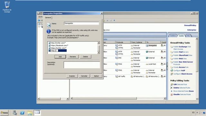The height and width of the screenshot is (116, 206).
Task: Select the https://twitter.com/* entry
Action: [x=59, y=48]
